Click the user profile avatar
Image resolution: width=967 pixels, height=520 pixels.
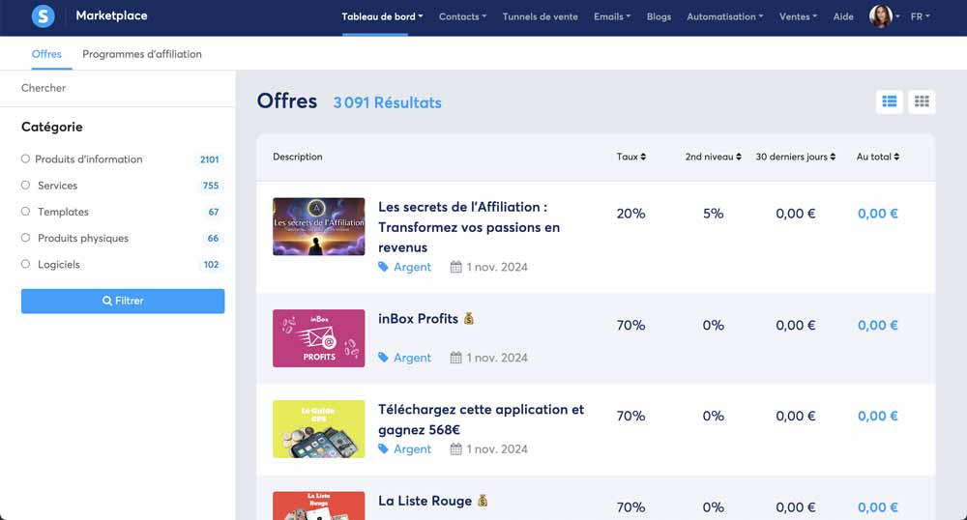click(881, 16)
